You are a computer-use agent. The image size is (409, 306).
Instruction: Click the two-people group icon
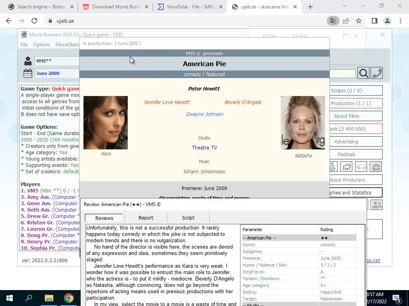point(377,205)
